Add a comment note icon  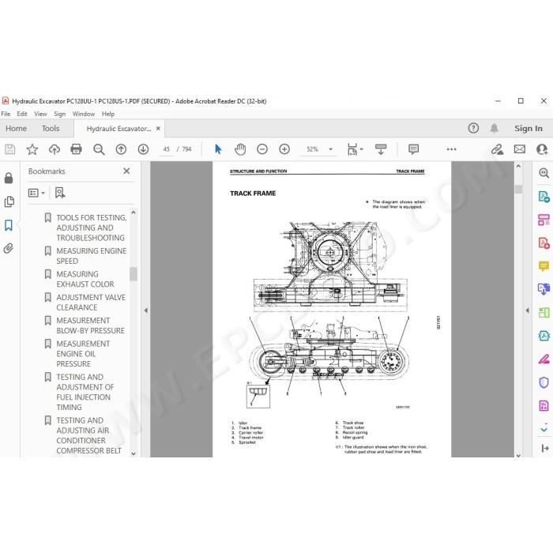coord(413,149)
